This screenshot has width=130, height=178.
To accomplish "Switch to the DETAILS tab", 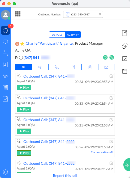I will pos(57,35).
